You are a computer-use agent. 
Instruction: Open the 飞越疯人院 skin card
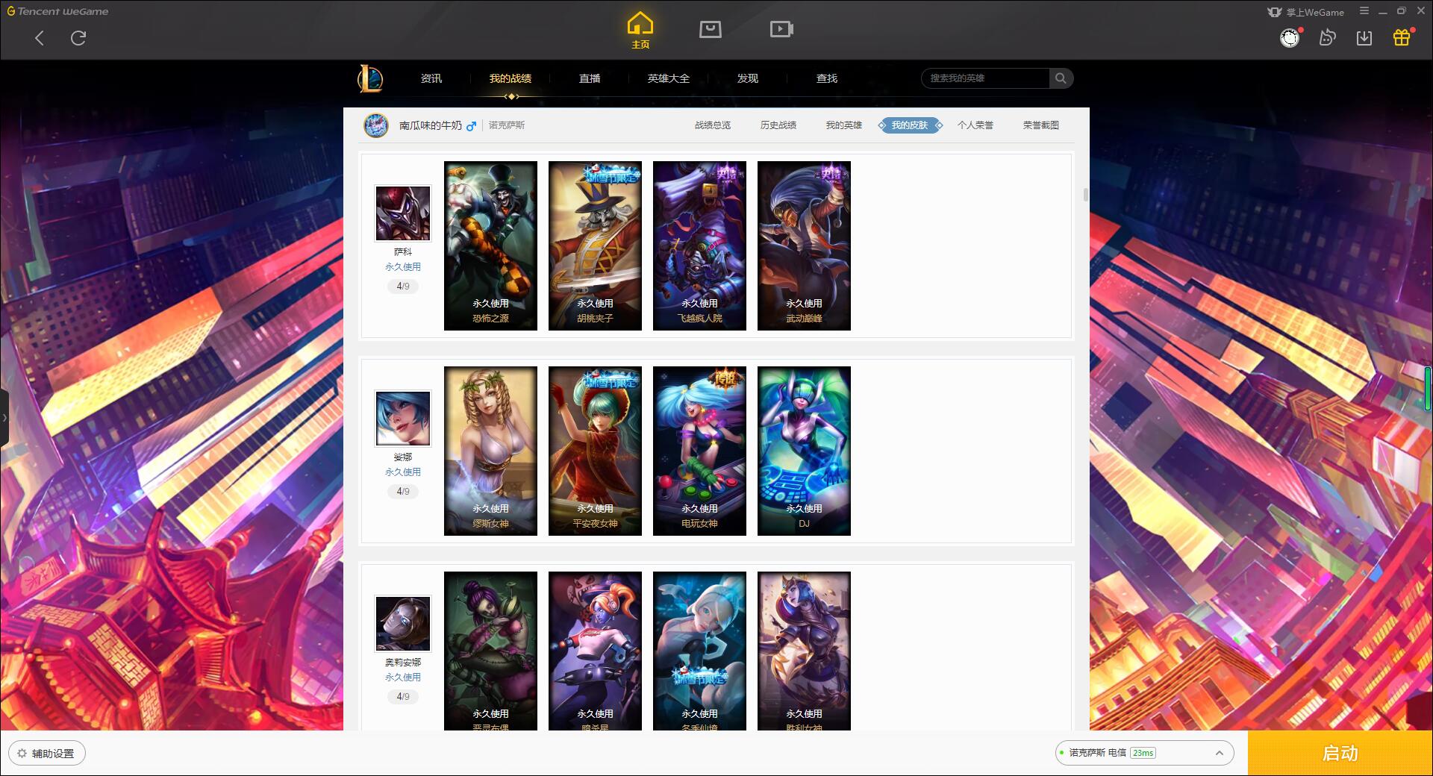point(699,245)
